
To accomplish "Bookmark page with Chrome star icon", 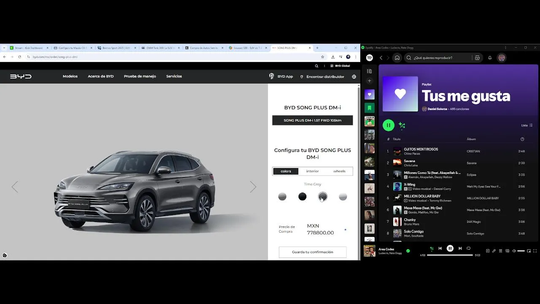I will tap(323, 57).
